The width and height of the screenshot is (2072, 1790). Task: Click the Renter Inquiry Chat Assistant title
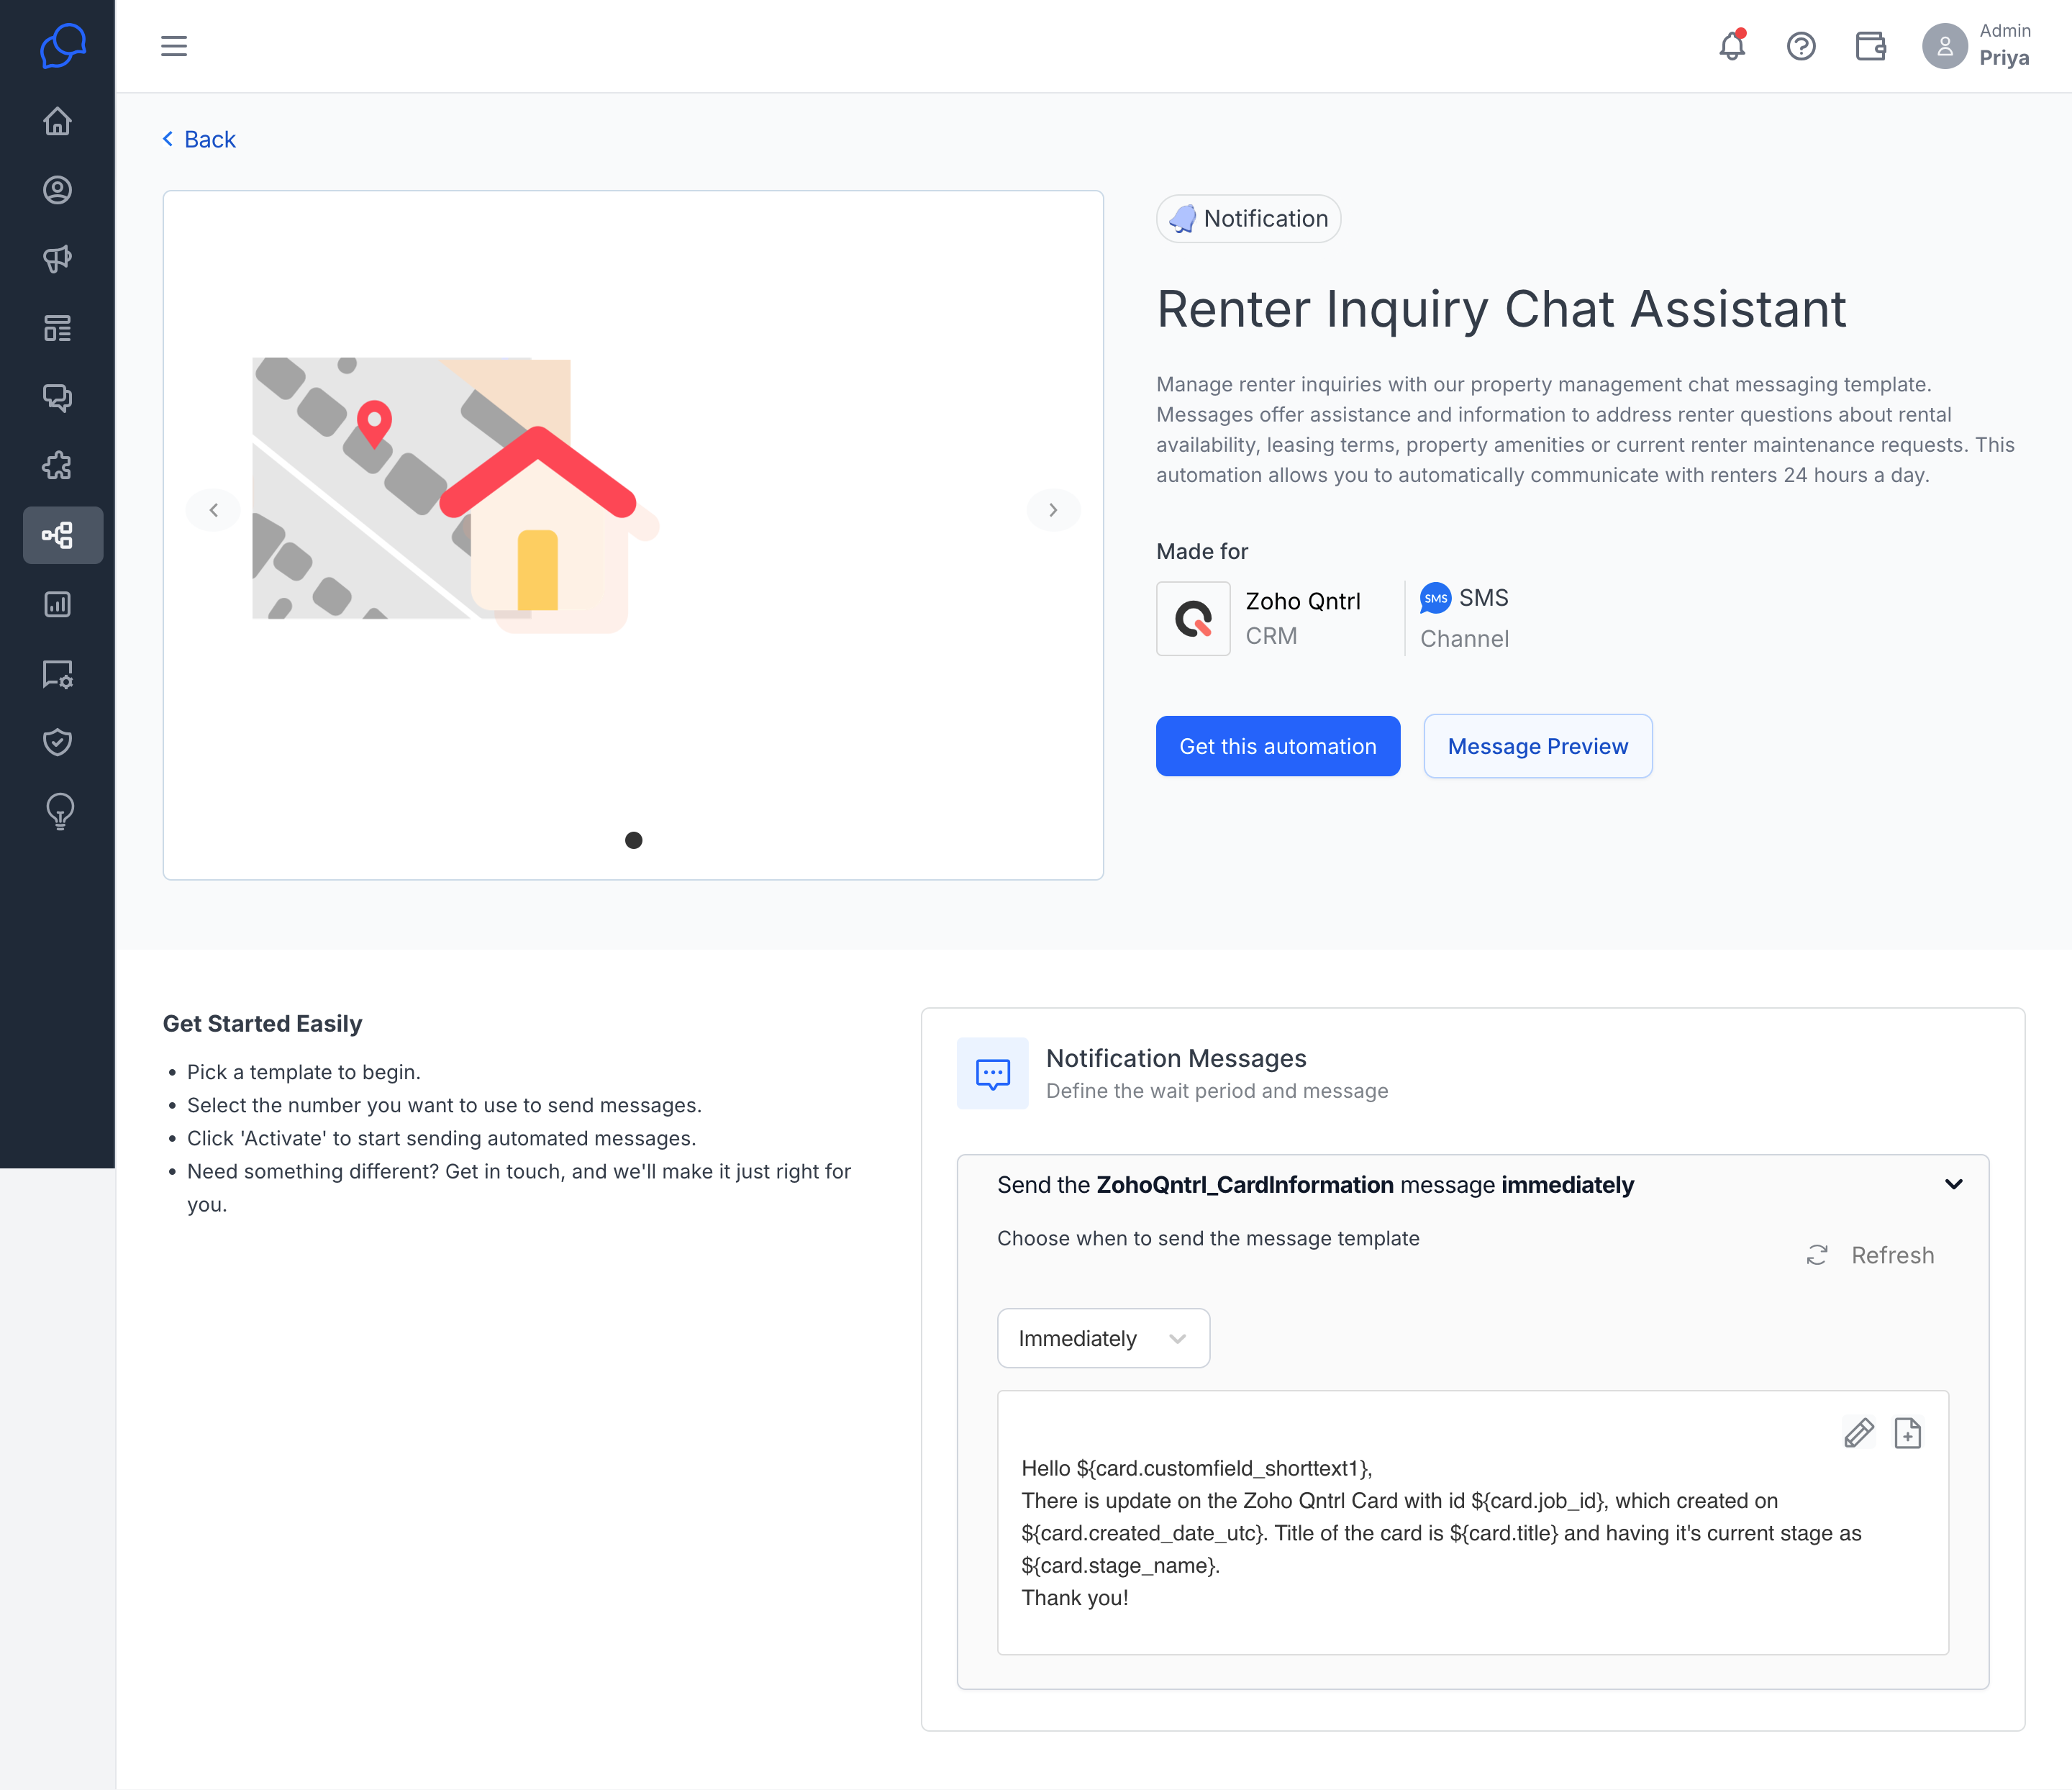coord(1501,309)
